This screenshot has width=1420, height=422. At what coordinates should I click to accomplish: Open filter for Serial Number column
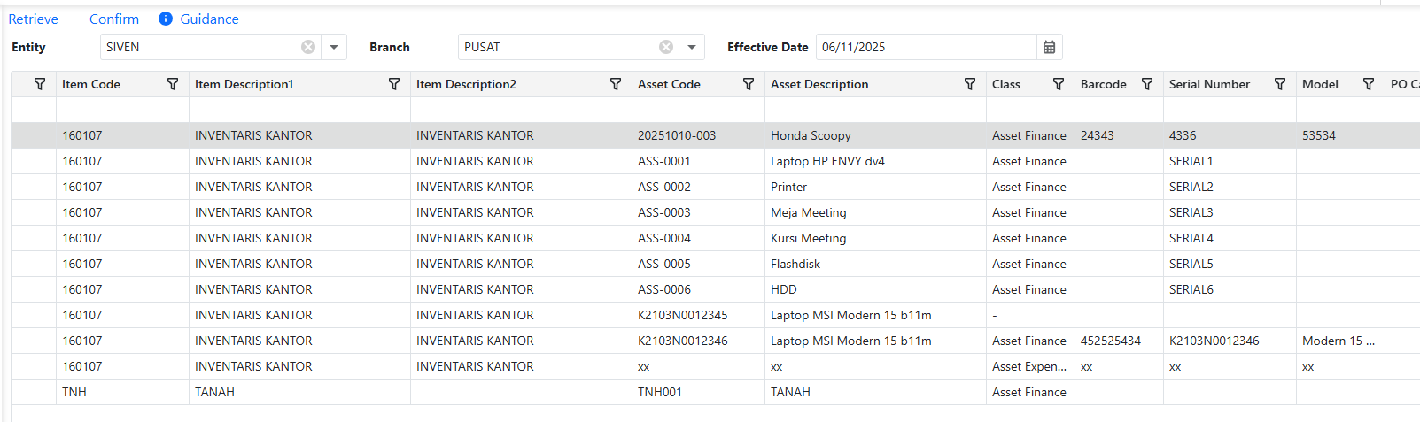1280,84
